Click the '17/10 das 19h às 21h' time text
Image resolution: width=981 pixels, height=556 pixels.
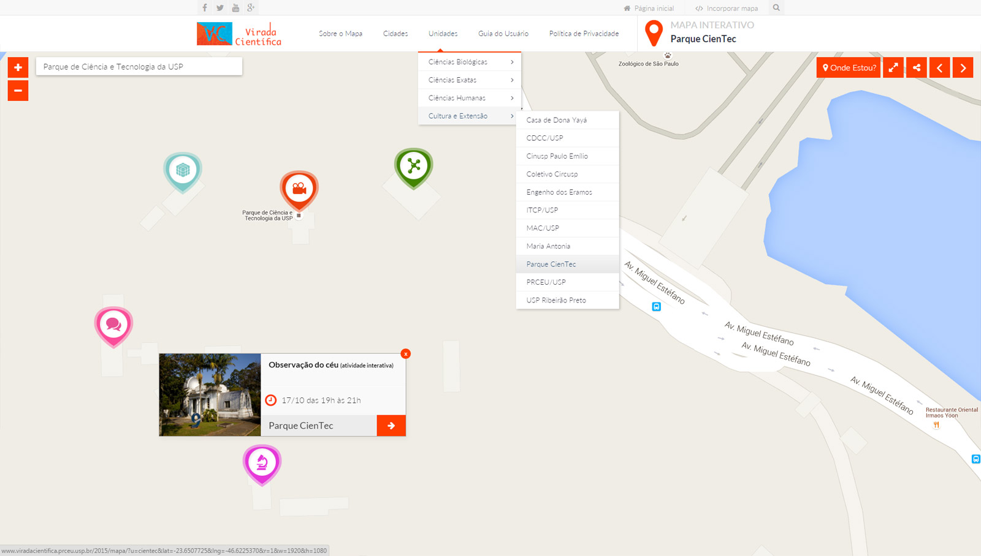321,400
